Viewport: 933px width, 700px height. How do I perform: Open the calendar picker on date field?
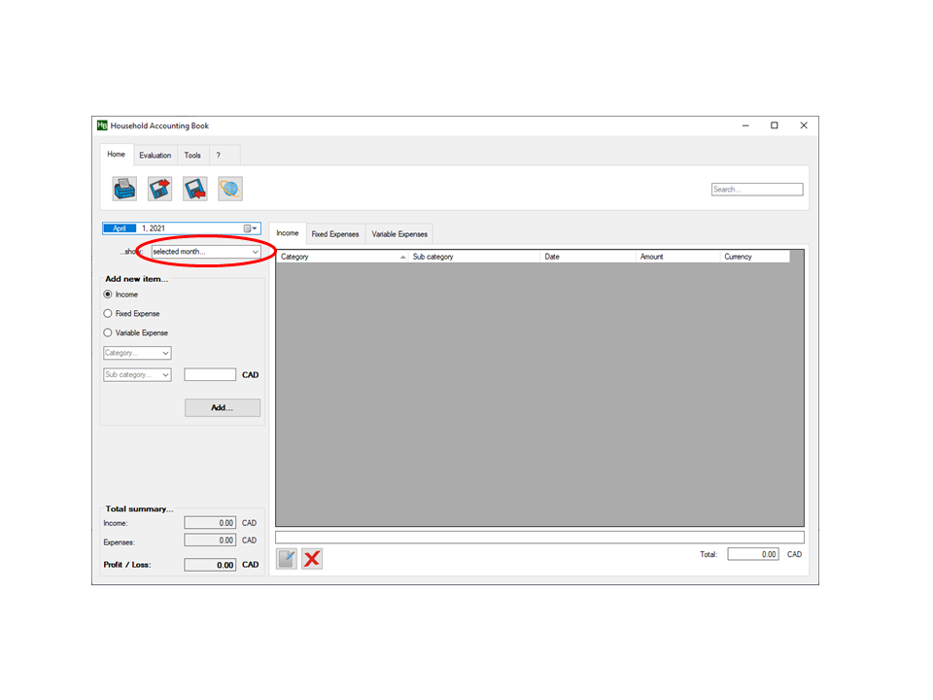[250, 228]
